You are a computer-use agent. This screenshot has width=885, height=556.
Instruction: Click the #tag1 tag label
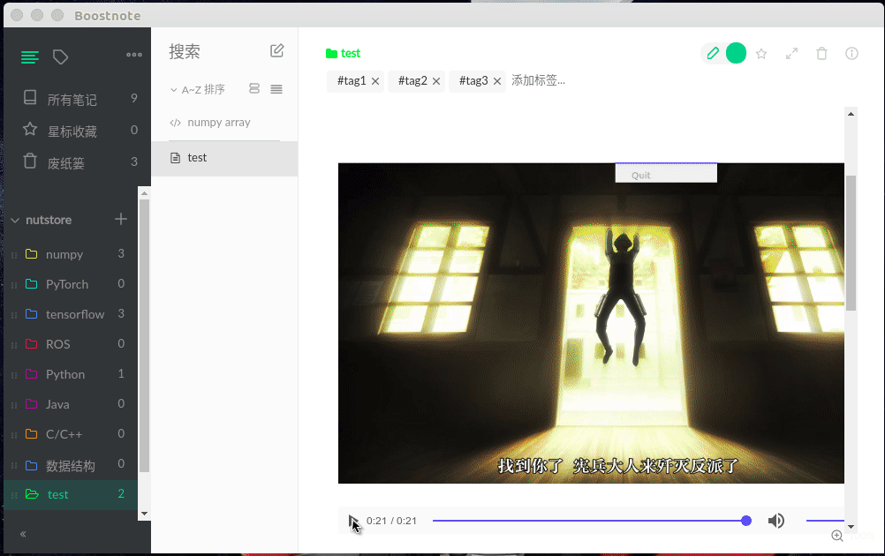pos(352,80)
